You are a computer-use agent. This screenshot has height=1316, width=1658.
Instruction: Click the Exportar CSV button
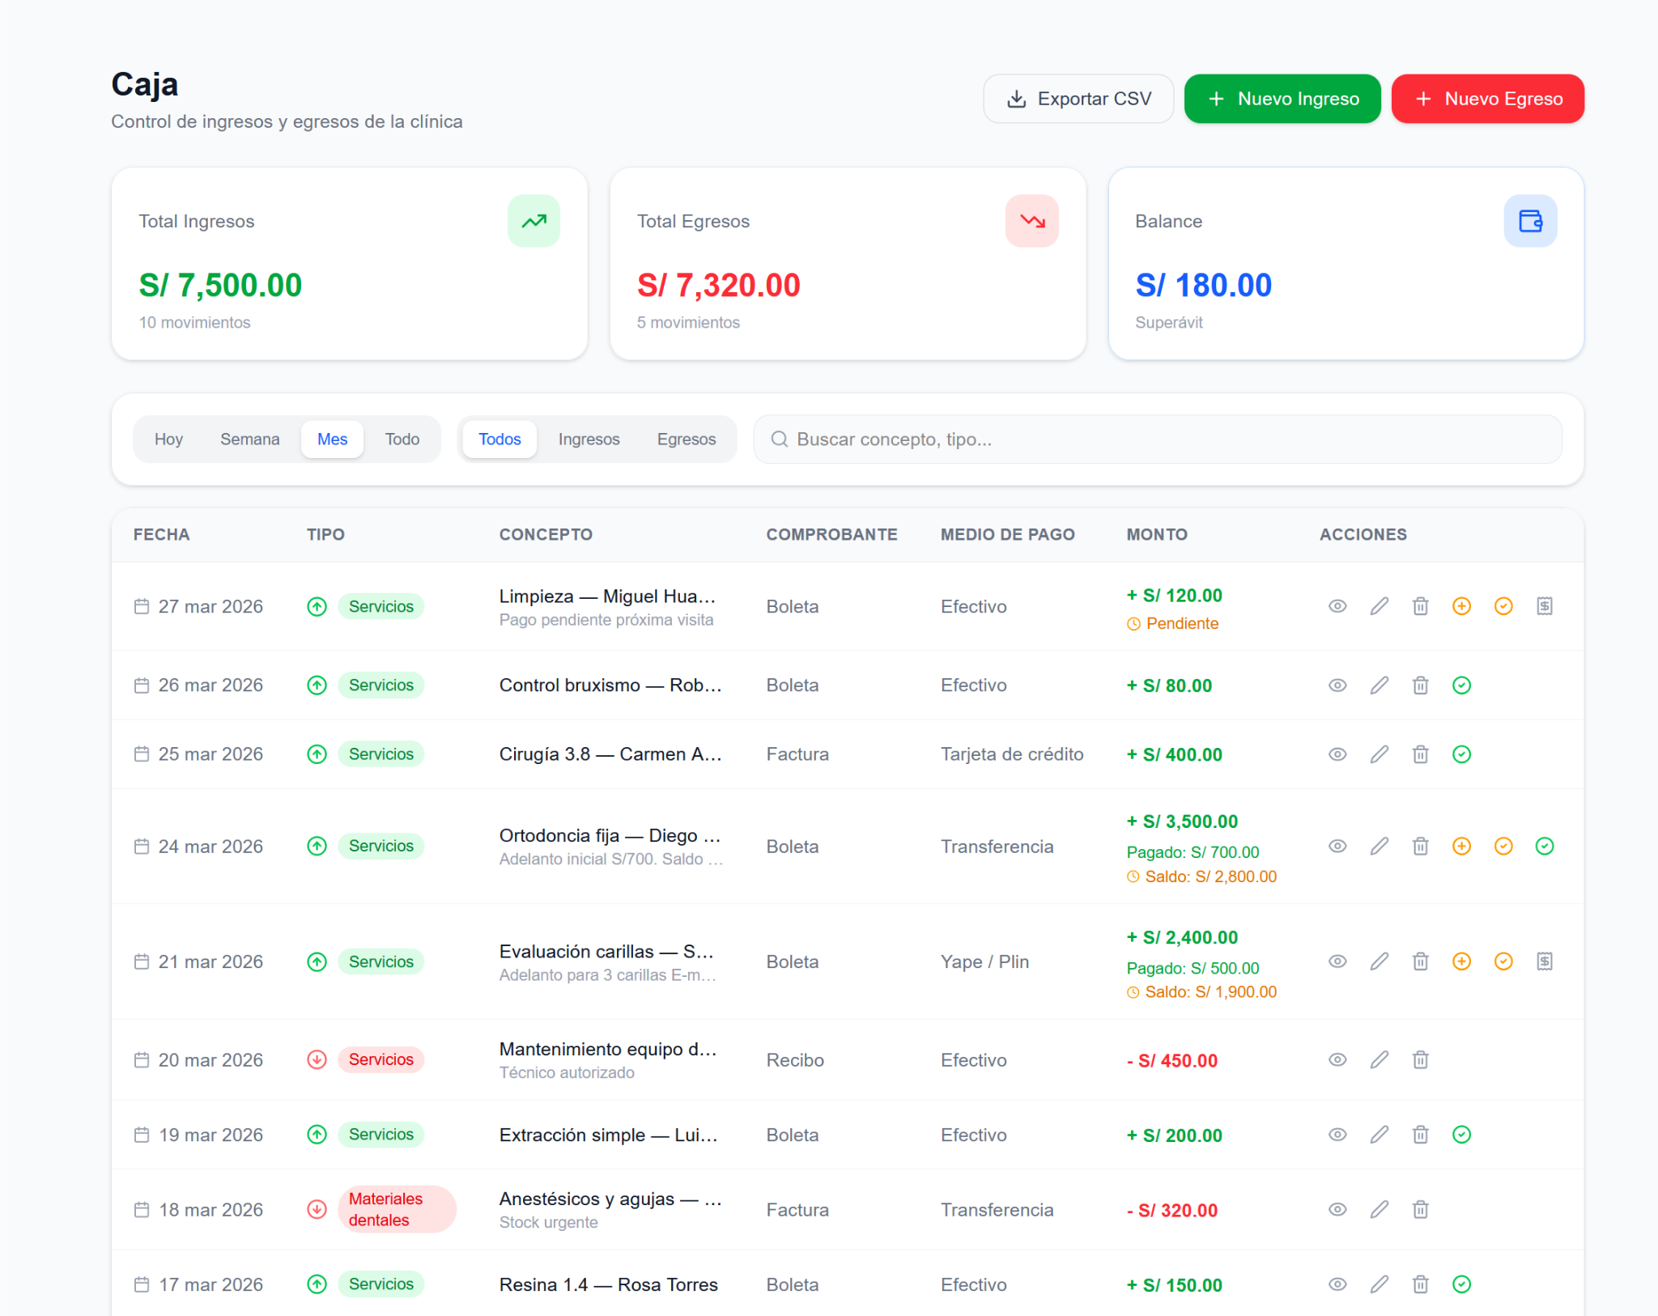[x=1078, y=99]
